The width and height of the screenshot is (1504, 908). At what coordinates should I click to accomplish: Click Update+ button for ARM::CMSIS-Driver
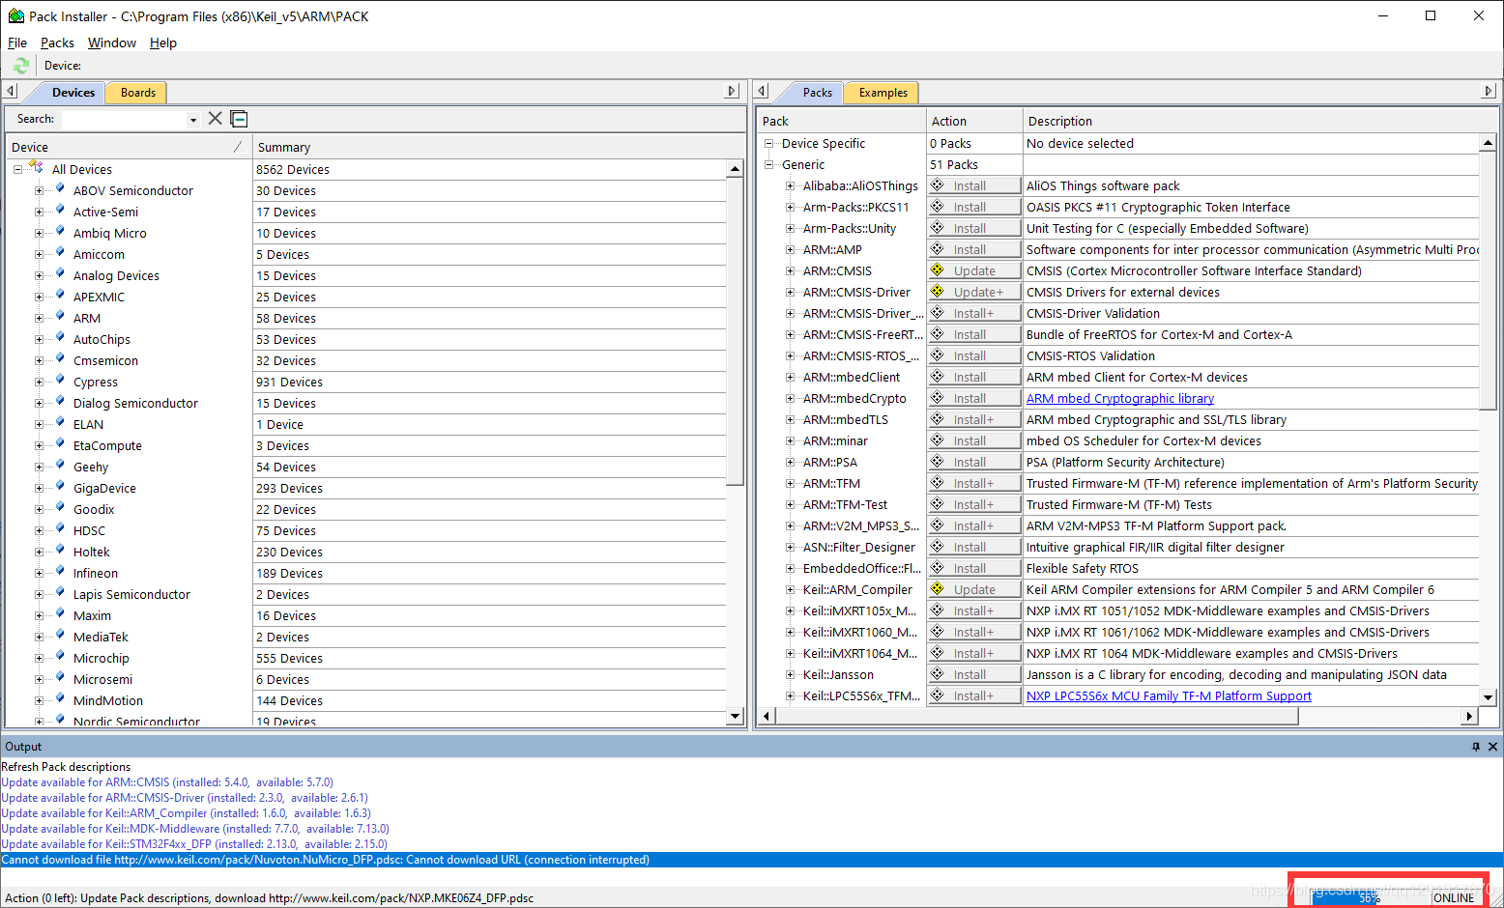(x=974, y=292)
